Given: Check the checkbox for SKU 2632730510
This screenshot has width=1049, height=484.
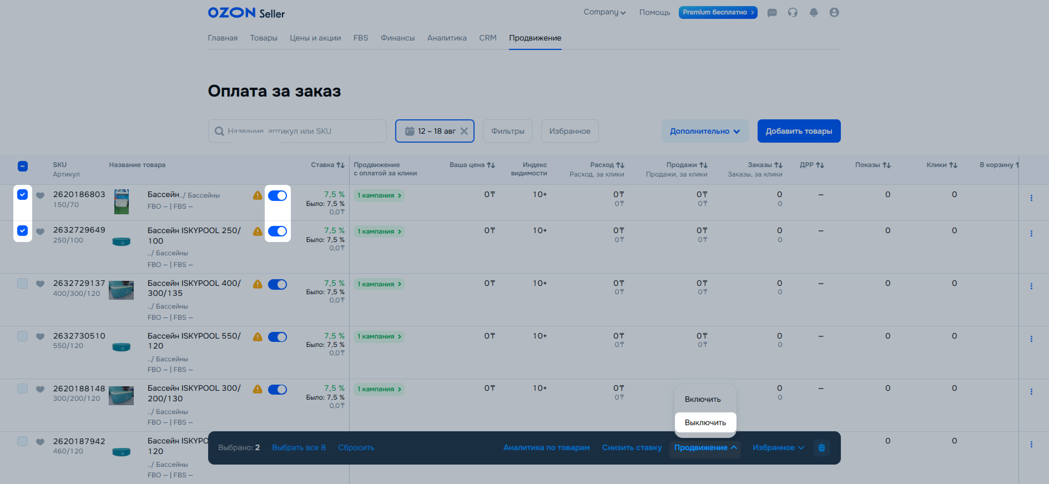Looking at the screenshot, I should [23, 336].
